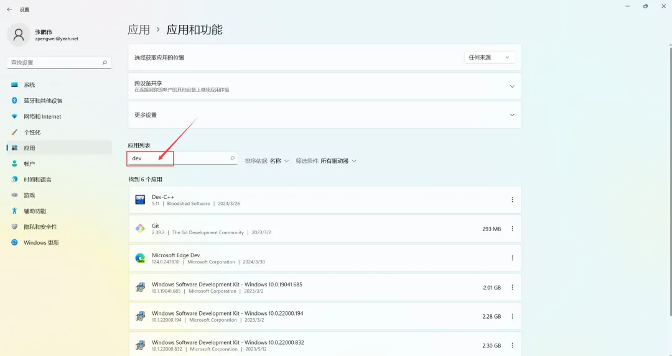Open the 排序依据 名称 sort dropdown
This screenshot has height=356, width=672.
pos(267,161)
